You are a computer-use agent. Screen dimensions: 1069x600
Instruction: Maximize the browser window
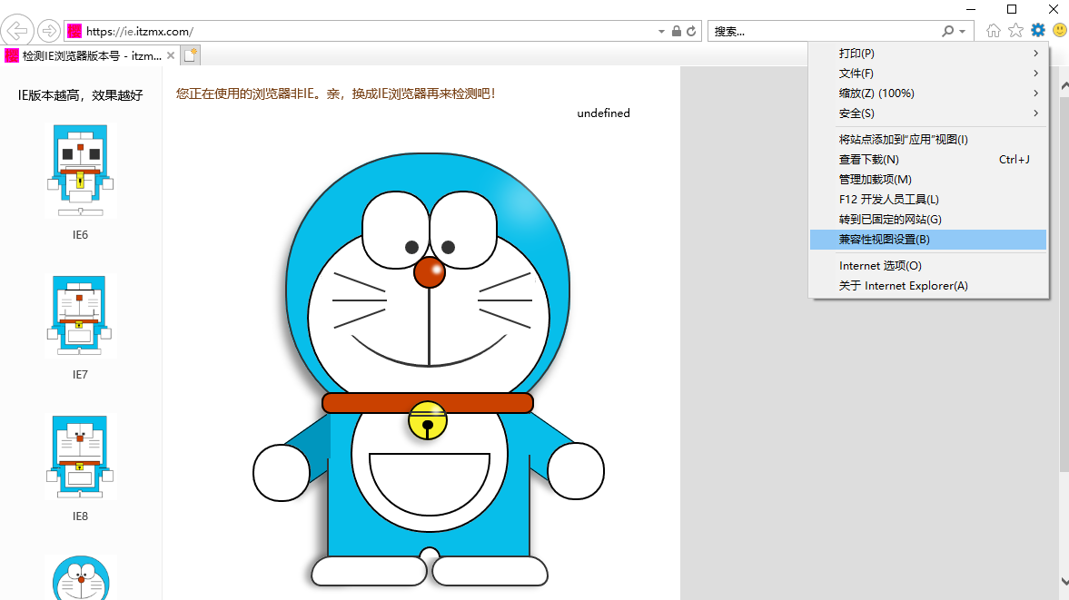(x=1012, y=9)
